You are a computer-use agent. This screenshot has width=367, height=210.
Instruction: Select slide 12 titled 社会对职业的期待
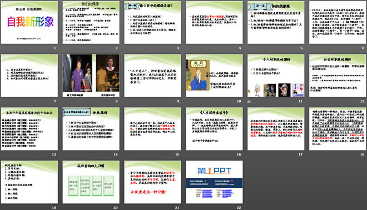pos(338,76)
